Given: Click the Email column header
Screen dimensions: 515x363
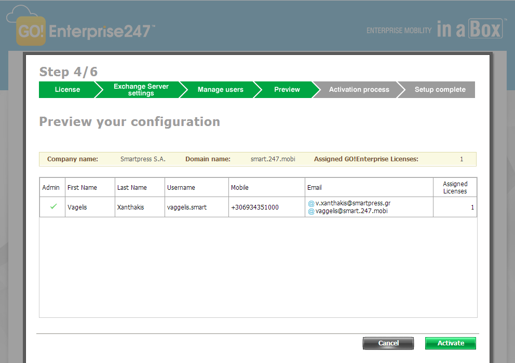Looking at the screenshot, I should tap(315, 188).
